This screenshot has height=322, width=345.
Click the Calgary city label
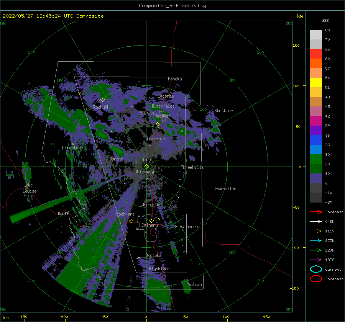coord(149,225)
